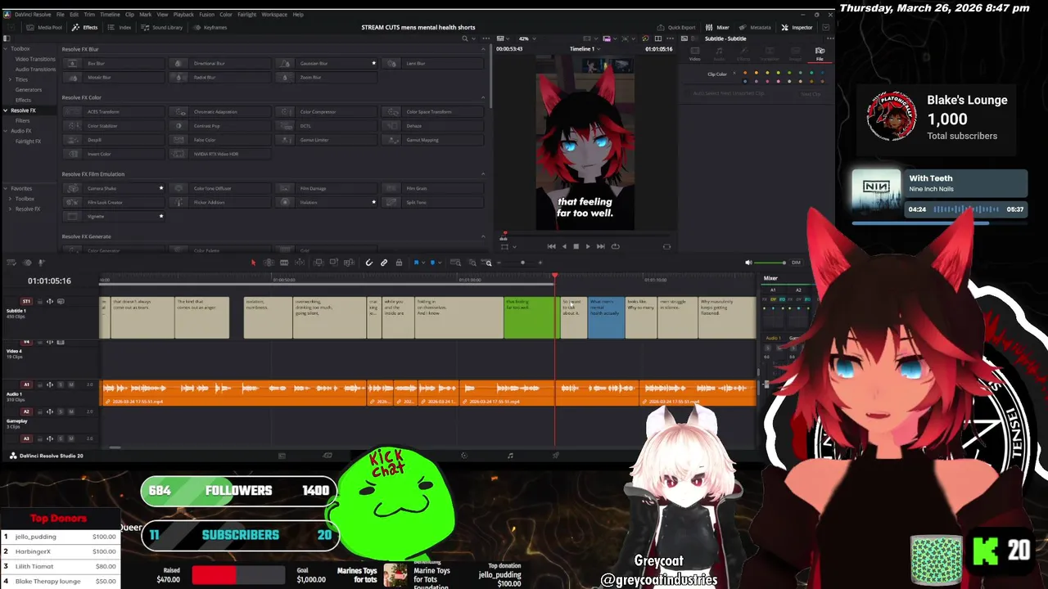Collapse the Resolve FX Color group
The height and width of the screenshot is (589, 1048).
pos(482,97)
